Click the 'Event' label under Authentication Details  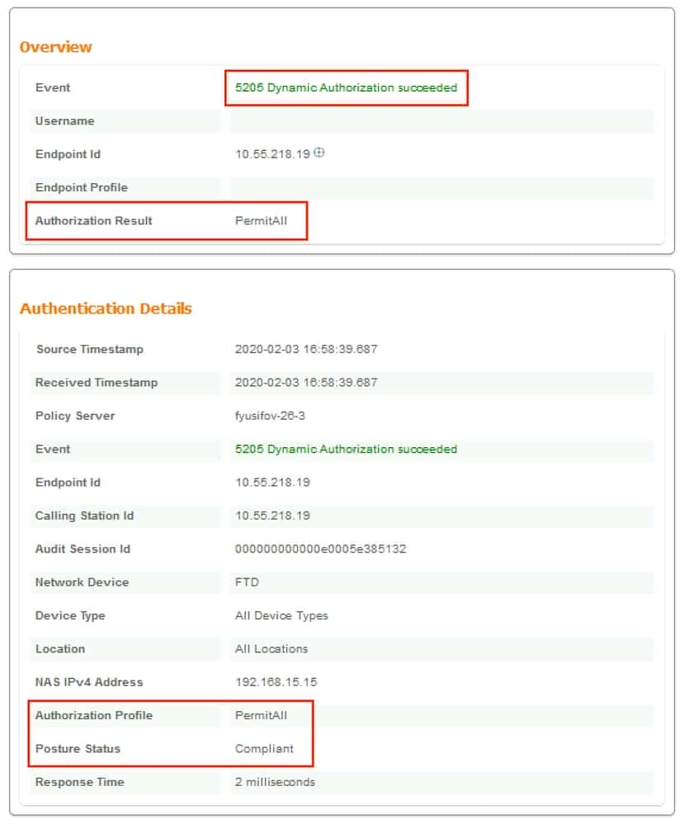(x=53, y=450)
